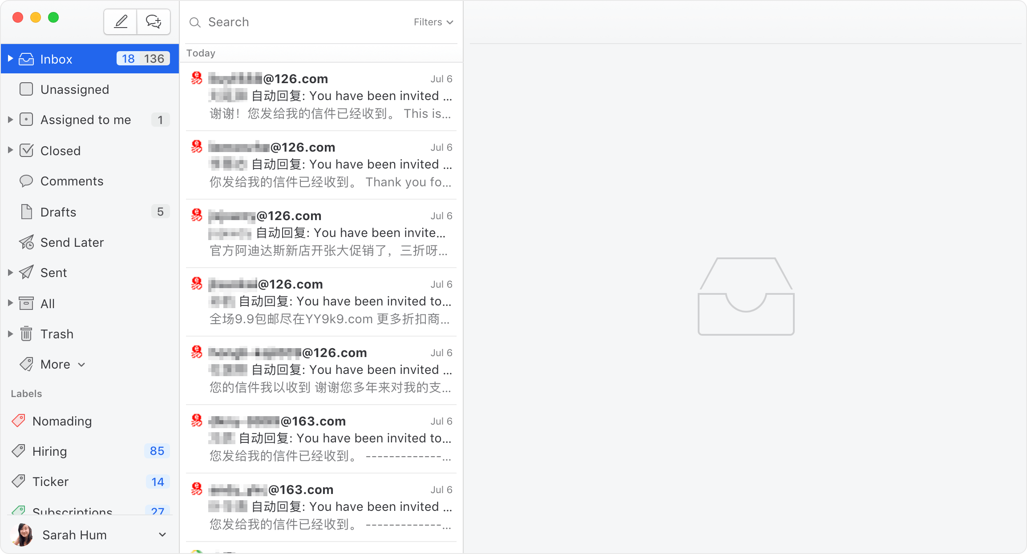Screen dimensions: 1027x554
Task: Expand the Sent folder triangle
Action: coord(10,273)
